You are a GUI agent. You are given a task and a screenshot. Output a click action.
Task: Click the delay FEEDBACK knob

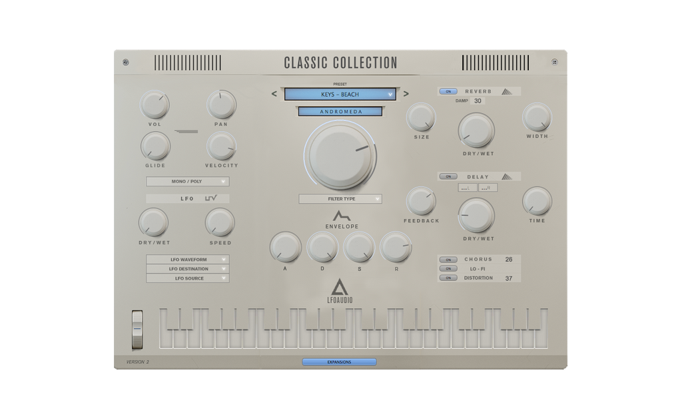[421, 202]
